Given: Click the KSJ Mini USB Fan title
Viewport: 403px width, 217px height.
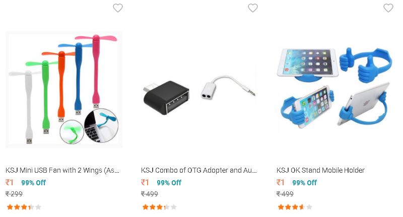Looking at the screenshot, I should click(62, 170).
